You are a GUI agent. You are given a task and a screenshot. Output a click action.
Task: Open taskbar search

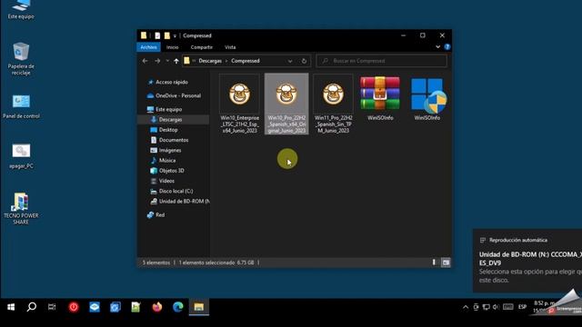pyautogui.click(x=32, y=307)
